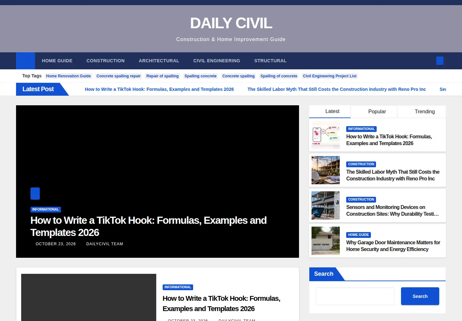
Task: Click INFORMATIONAL badge in the lower post card
Action: tap(178, 287)
